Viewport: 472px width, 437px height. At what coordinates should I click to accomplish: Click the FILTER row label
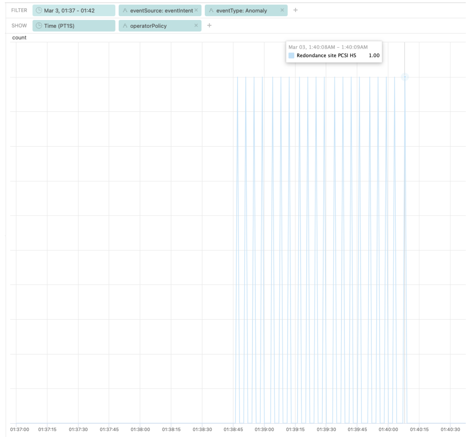(x=19, y=10)
